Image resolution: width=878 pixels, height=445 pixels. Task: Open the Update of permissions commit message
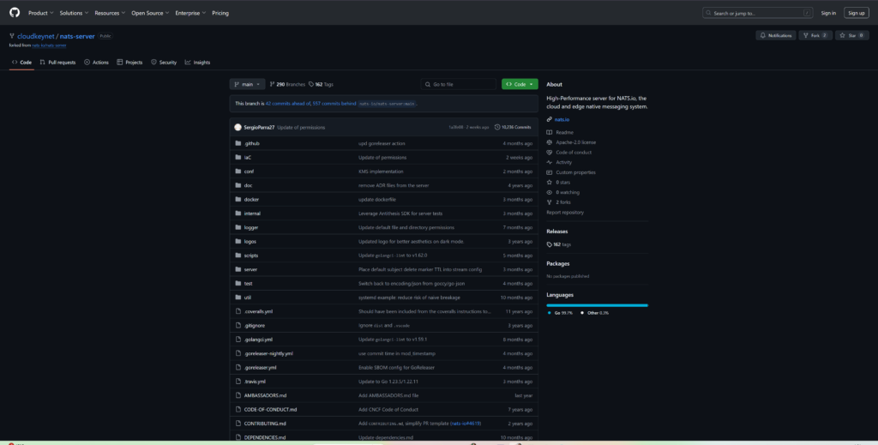pyautogui.click(x=301, y=127)
